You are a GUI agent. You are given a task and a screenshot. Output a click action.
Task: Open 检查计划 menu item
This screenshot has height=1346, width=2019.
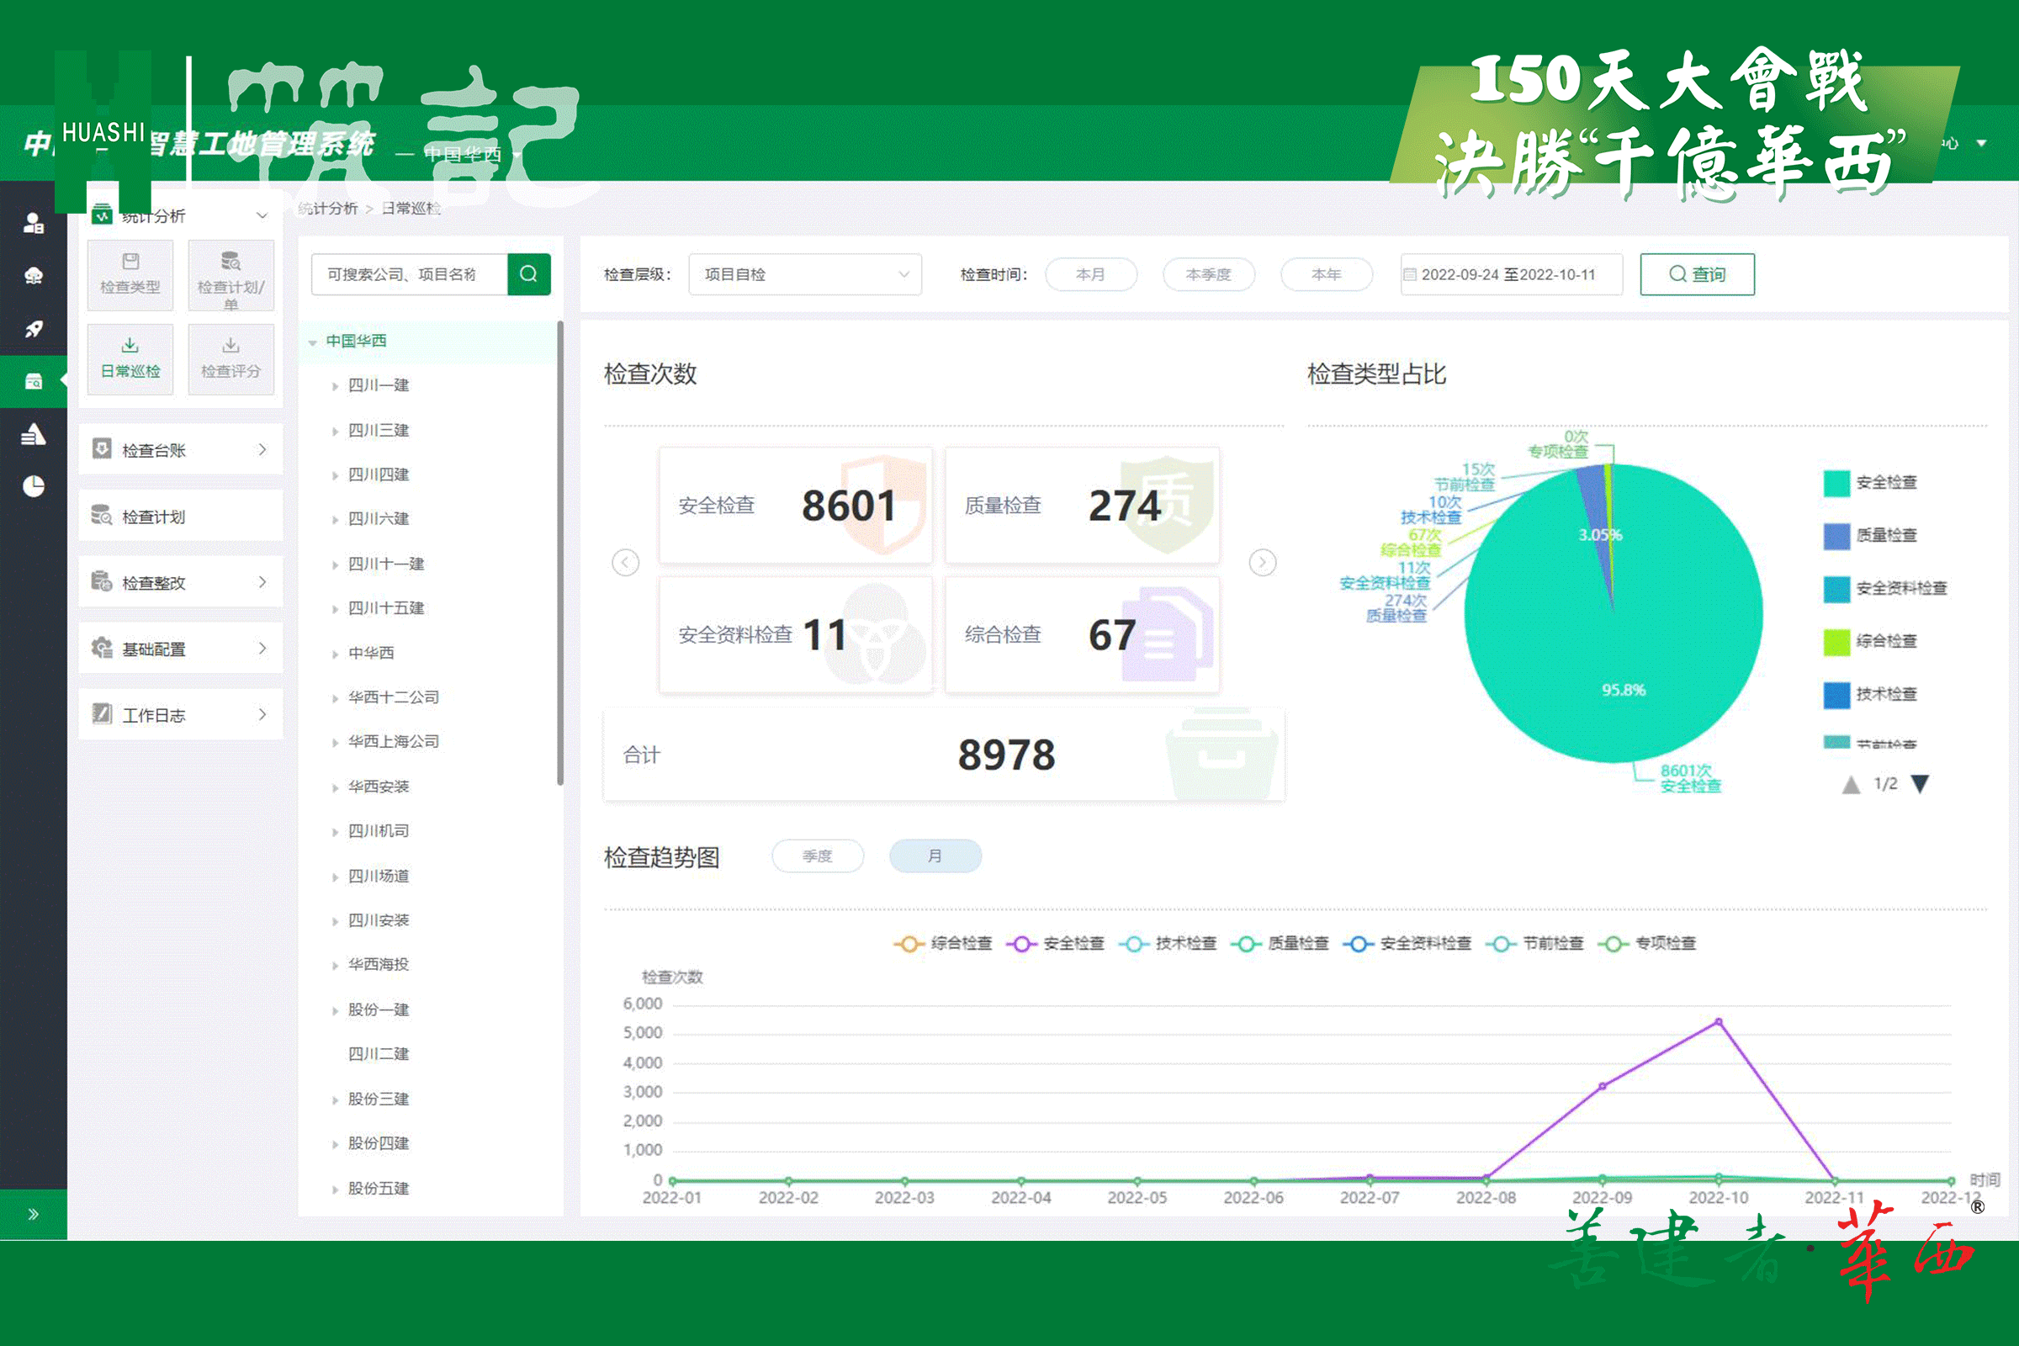tap(180, 516)
